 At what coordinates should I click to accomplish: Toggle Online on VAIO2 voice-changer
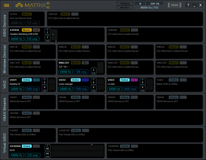click(76, 80)
